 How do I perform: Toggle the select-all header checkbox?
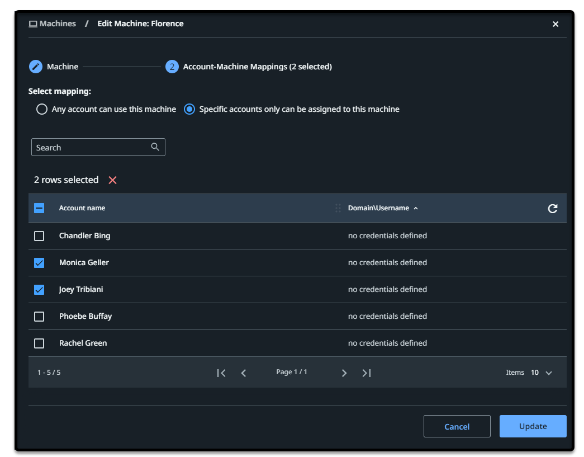click(x=39, y=208)
